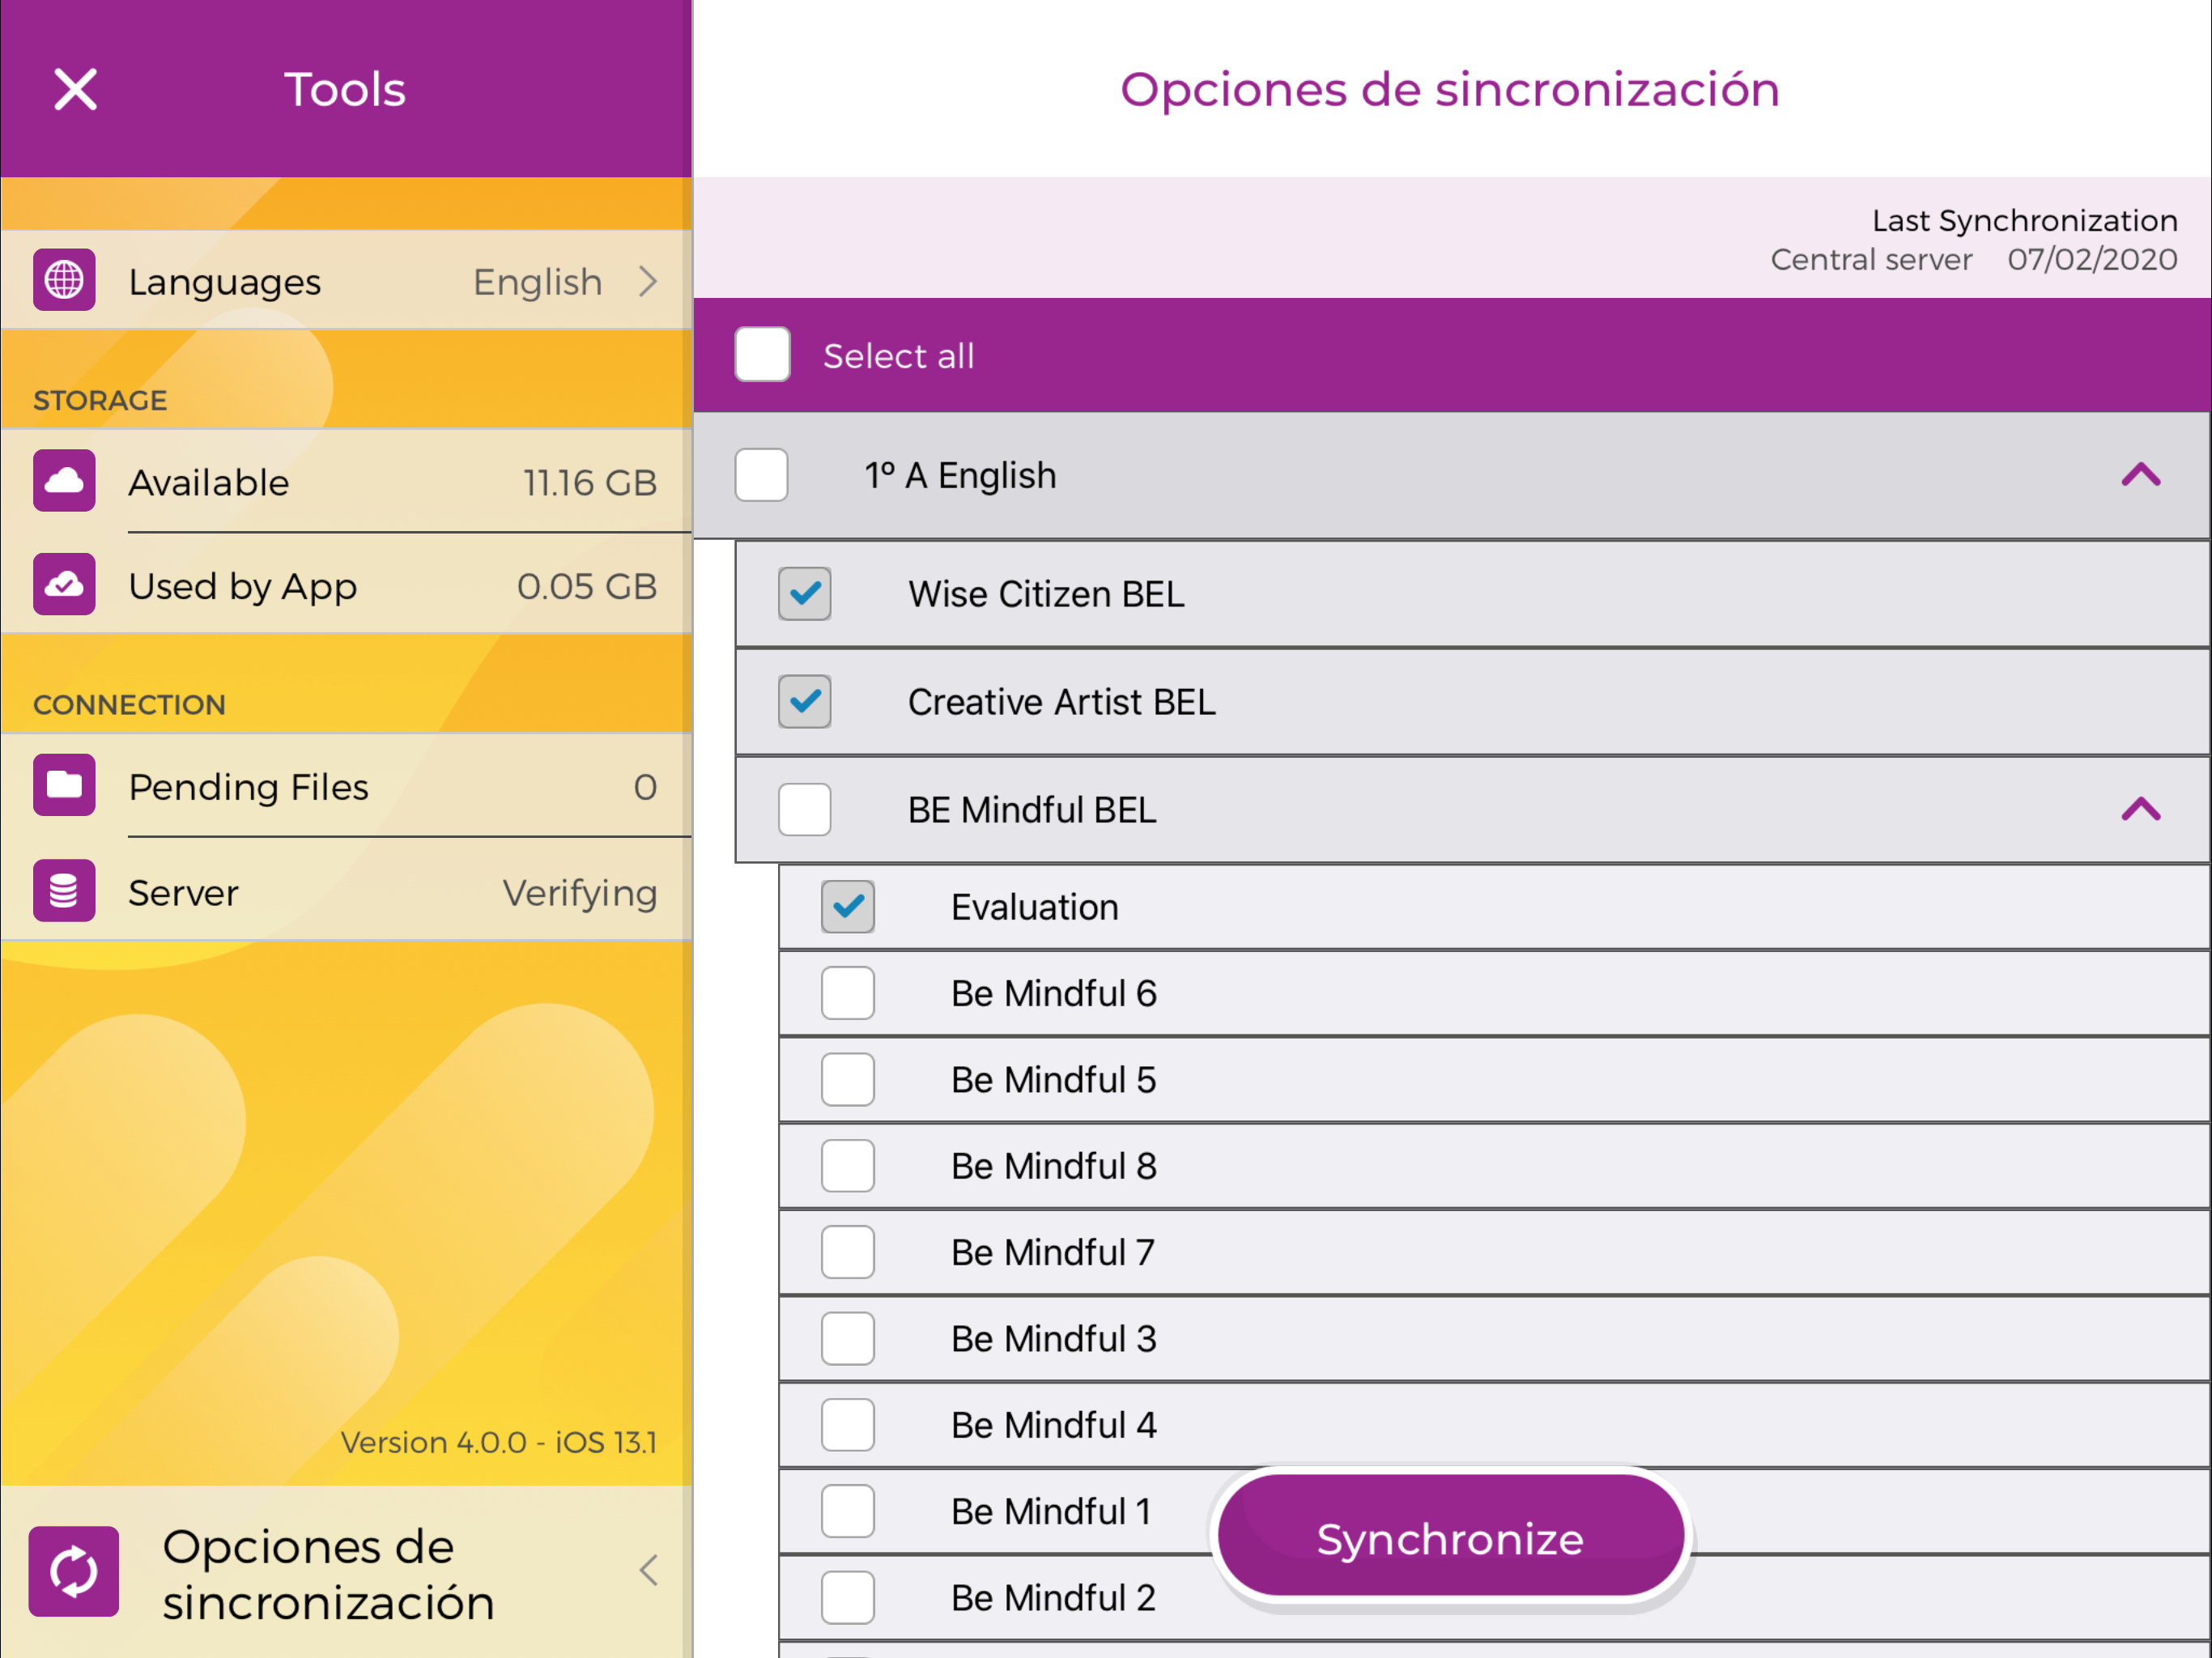Open Opciones de sincronización menu item
The width and height of the screenshot is (2212, 1658).
[346, 1572]
